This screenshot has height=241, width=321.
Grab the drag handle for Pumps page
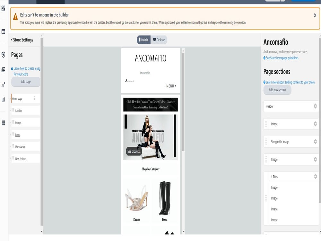click(x=13, y=122)
